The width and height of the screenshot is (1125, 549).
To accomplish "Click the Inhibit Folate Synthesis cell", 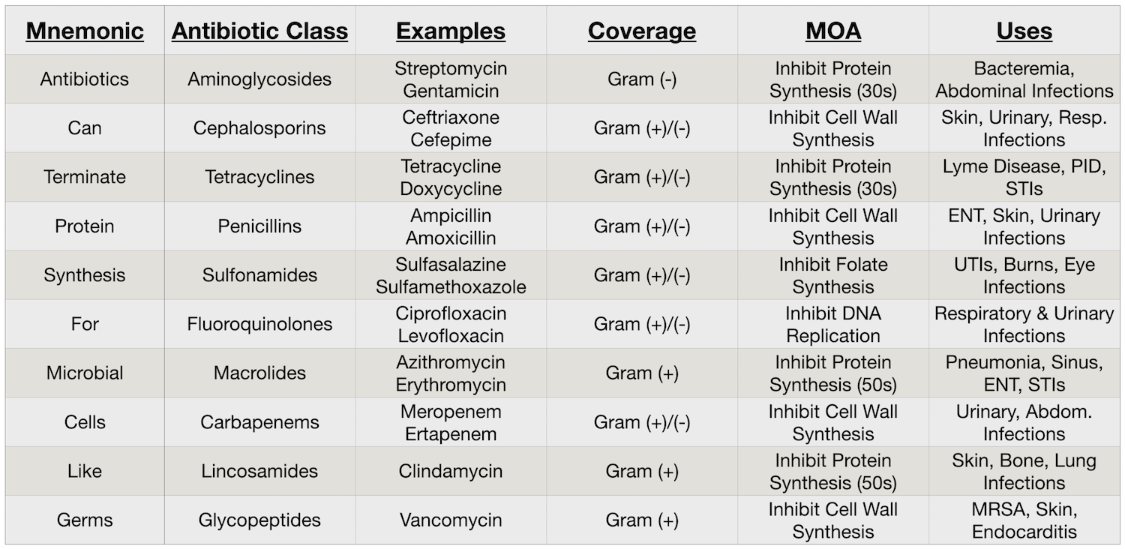I will tap(833, 275).
